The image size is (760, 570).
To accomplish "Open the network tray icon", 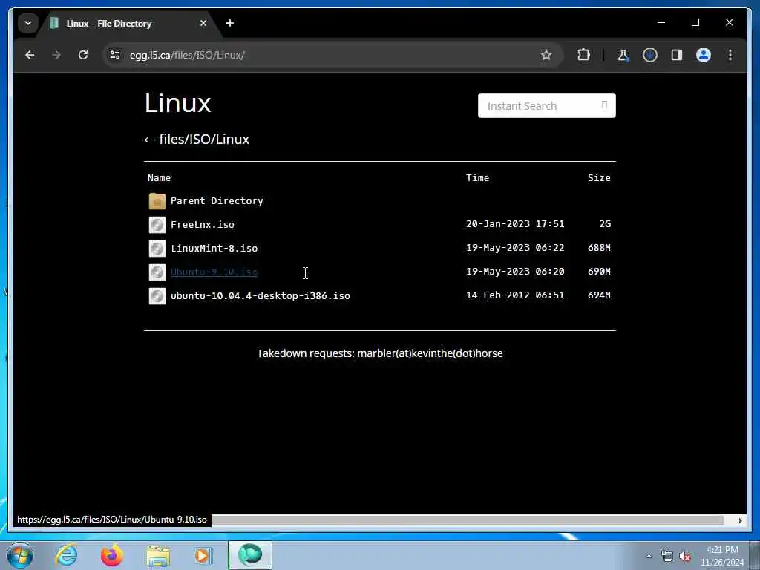I will tap(667, 557).
